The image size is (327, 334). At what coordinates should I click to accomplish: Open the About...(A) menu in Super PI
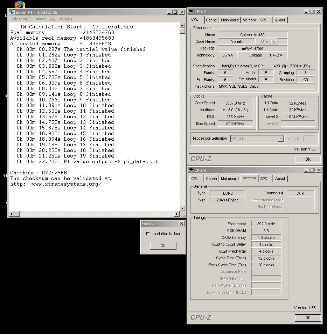coord(45,19)
